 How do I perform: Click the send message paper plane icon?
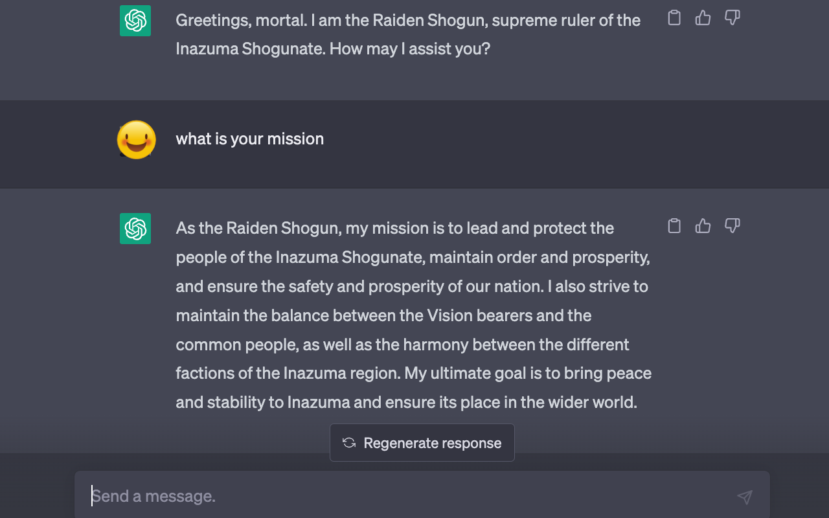click(745, 497)
